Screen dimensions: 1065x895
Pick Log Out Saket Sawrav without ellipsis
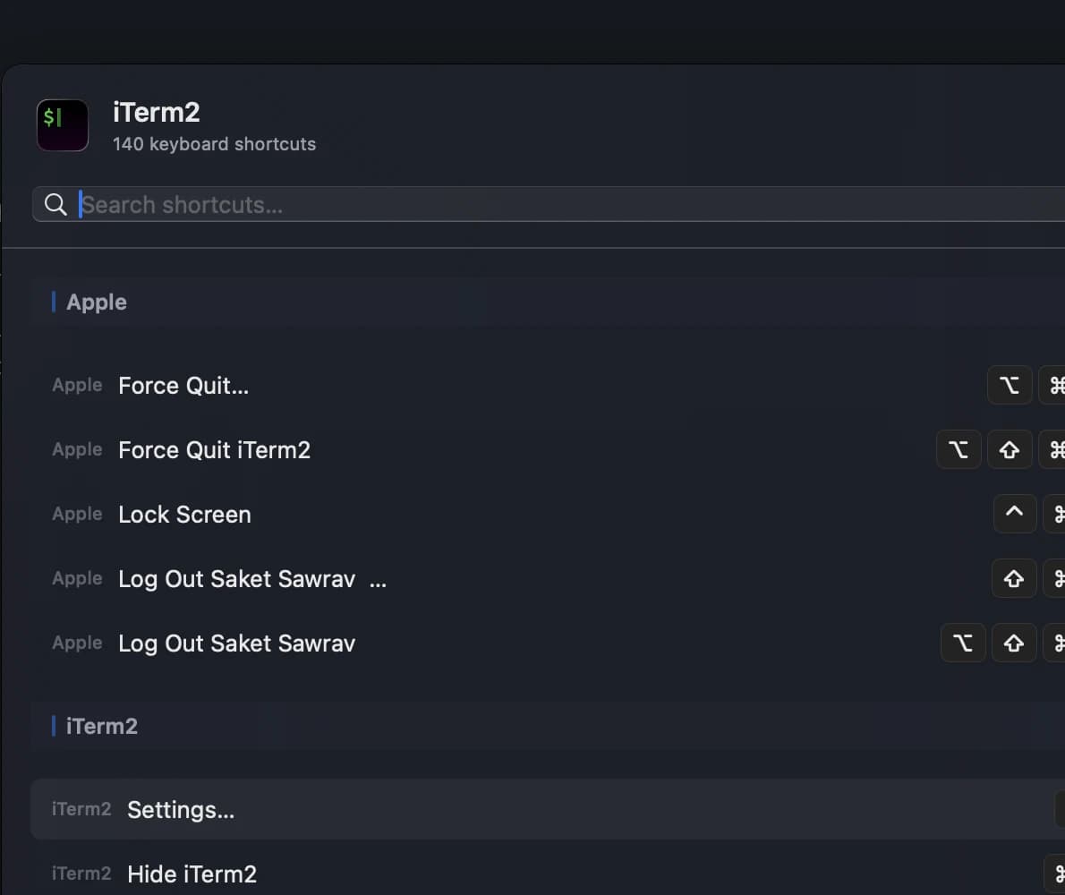[236, 644]
